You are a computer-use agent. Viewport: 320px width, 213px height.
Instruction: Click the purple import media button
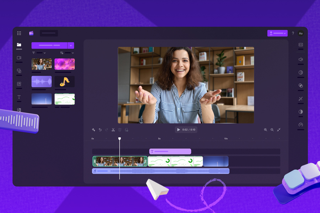point(49,45)
